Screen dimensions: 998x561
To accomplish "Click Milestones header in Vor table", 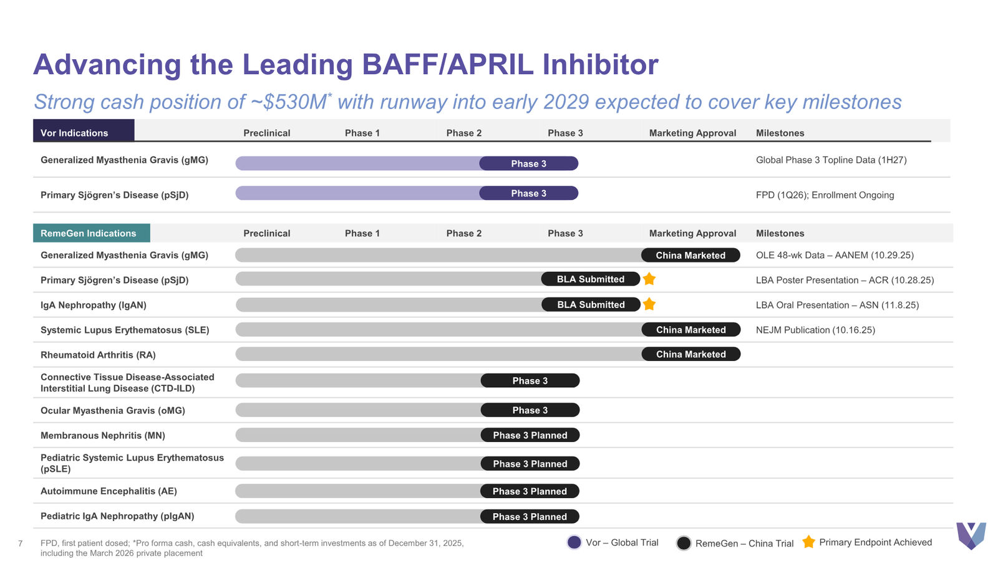I will pos(780,133).
